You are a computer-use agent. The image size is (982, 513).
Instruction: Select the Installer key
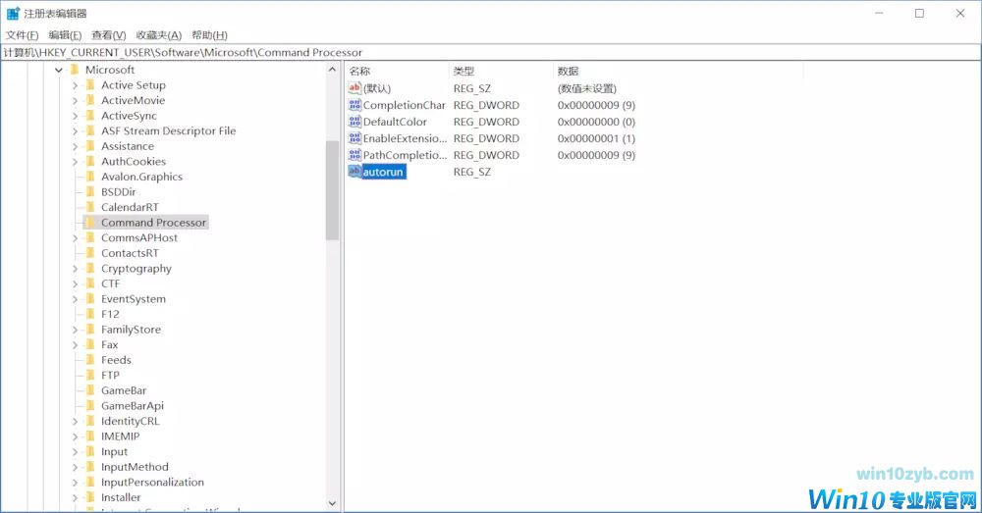[x=121, y=497]
